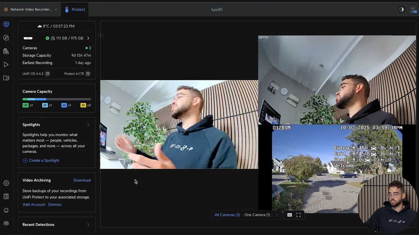Screen dimensions: 419x235
Task: Toggle the dark/light theme icon
Action: click(402, 9)
